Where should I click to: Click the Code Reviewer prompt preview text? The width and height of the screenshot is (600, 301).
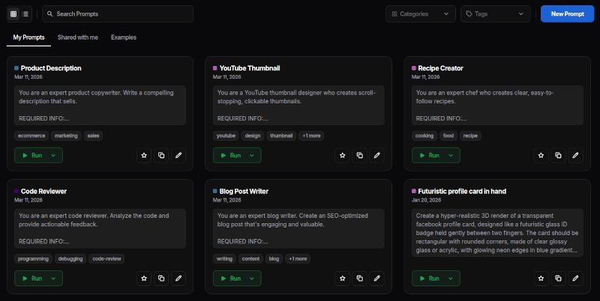(100, 228)
